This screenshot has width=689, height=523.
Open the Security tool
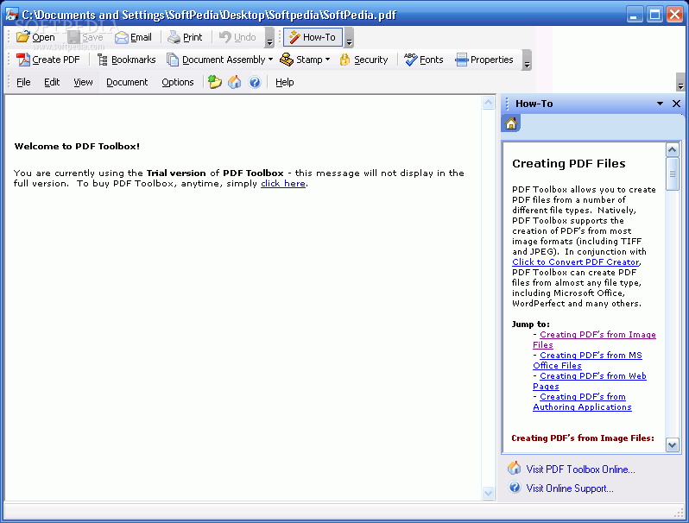(363, 60)
